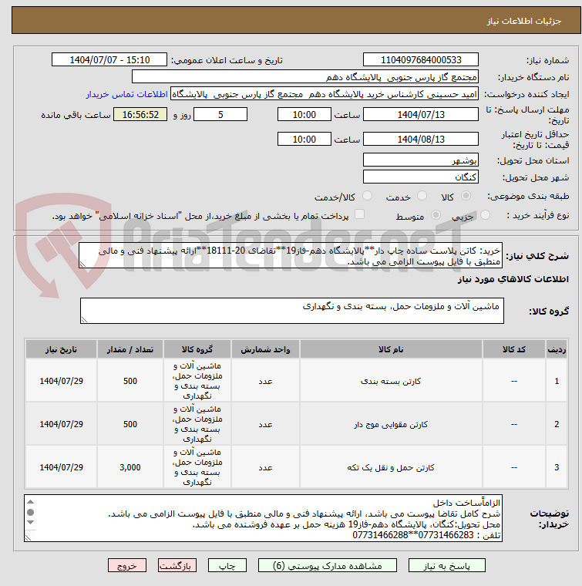Image resolution: width=582 pixels, height=586 pixels.
Task: Click the ایجاد کننده درخواست field
Action: tap(325, 94)
